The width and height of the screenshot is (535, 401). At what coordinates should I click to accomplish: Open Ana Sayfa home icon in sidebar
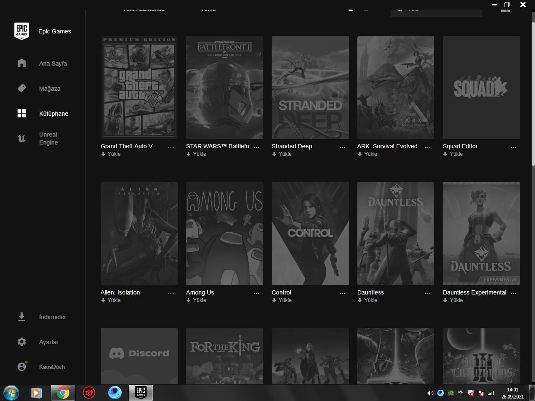[22, 63]
